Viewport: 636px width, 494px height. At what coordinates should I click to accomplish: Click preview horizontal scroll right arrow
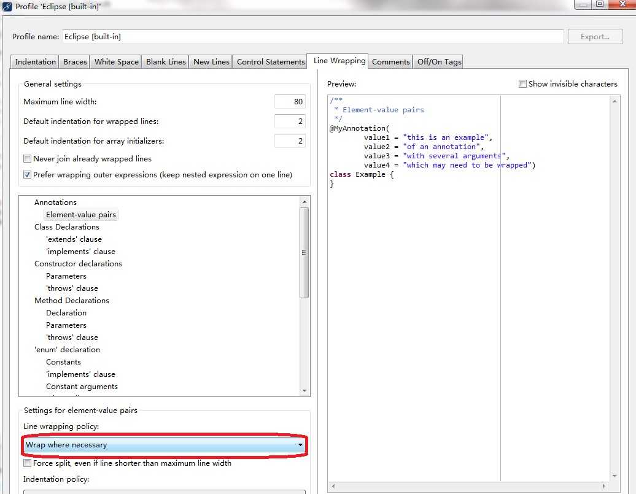[x=604, y=486]
